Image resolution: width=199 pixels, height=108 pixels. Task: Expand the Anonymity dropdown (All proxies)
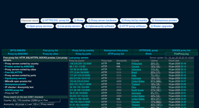point(21,104)
